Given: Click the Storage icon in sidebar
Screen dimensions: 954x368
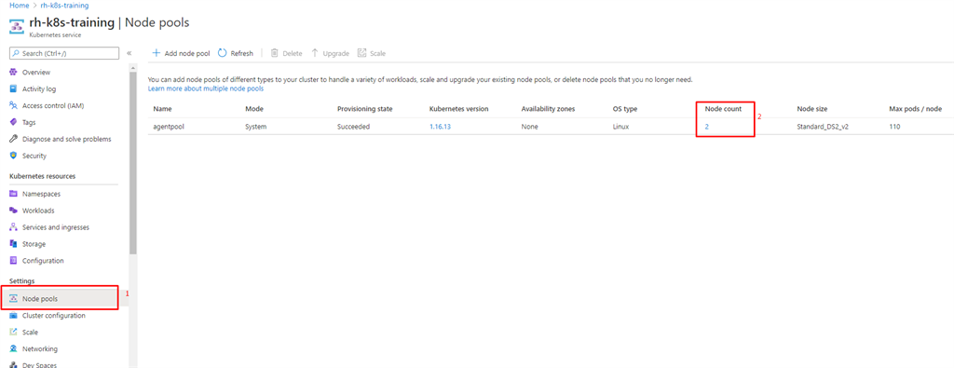Looking at the screenshot, I should point(13,244).
